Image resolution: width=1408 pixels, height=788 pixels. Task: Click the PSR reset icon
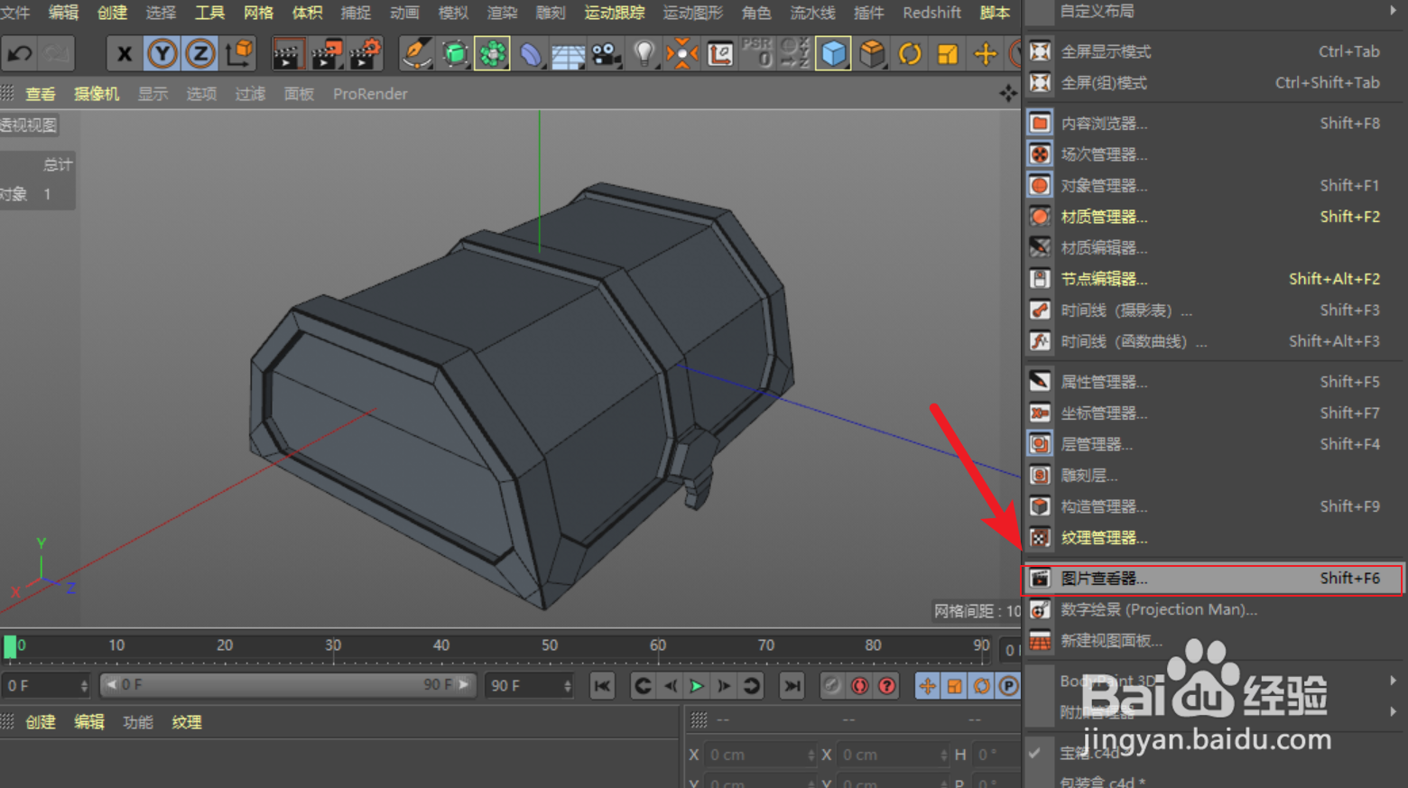click(756, 54)
